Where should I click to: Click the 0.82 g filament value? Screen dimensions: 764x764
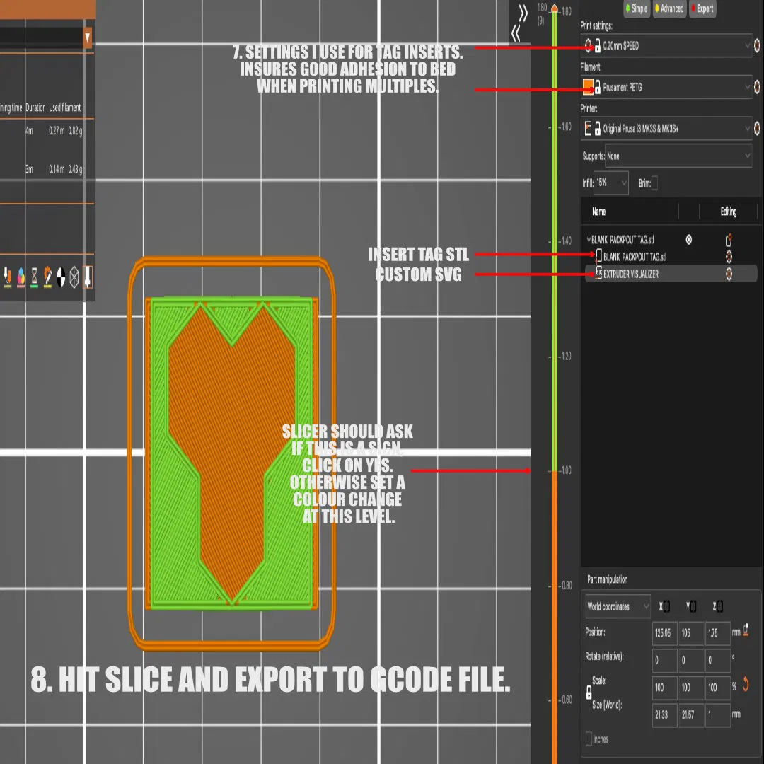click(x=75, y=131)
